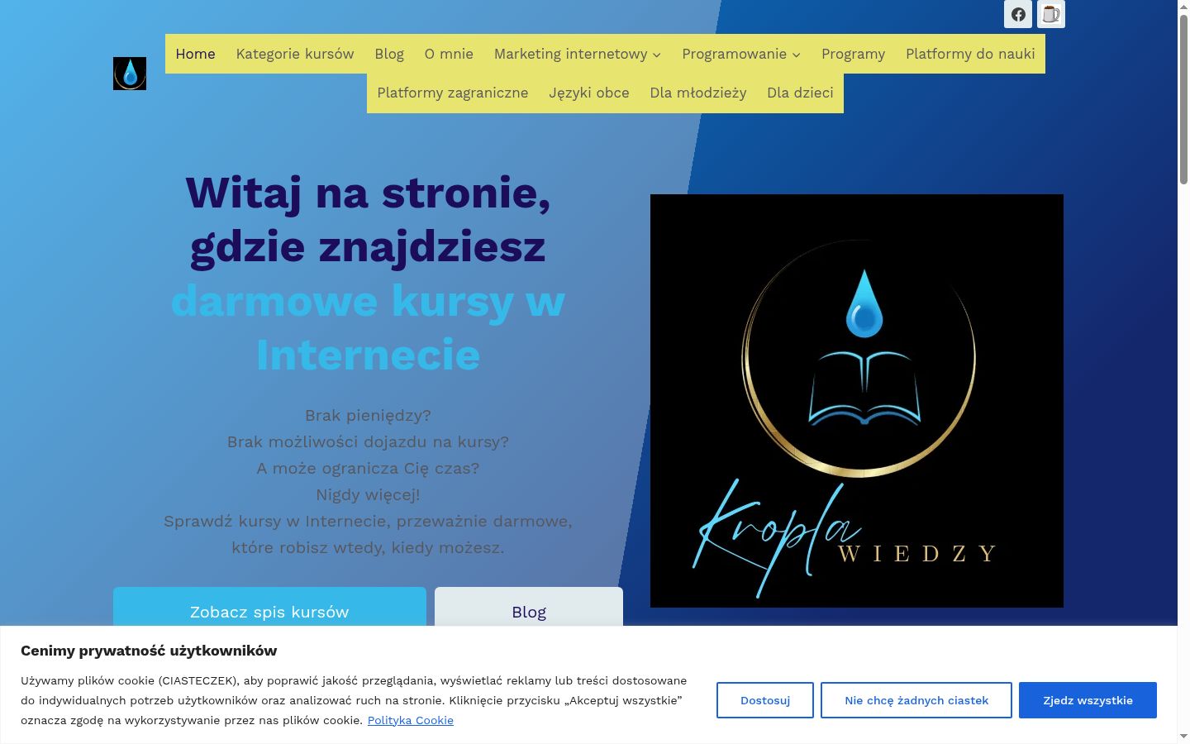Viewport: 1190px width, 744px height.
Task: Click the heading 'darmowe kursy w Internecie'
Action: [x=368, y=327]
